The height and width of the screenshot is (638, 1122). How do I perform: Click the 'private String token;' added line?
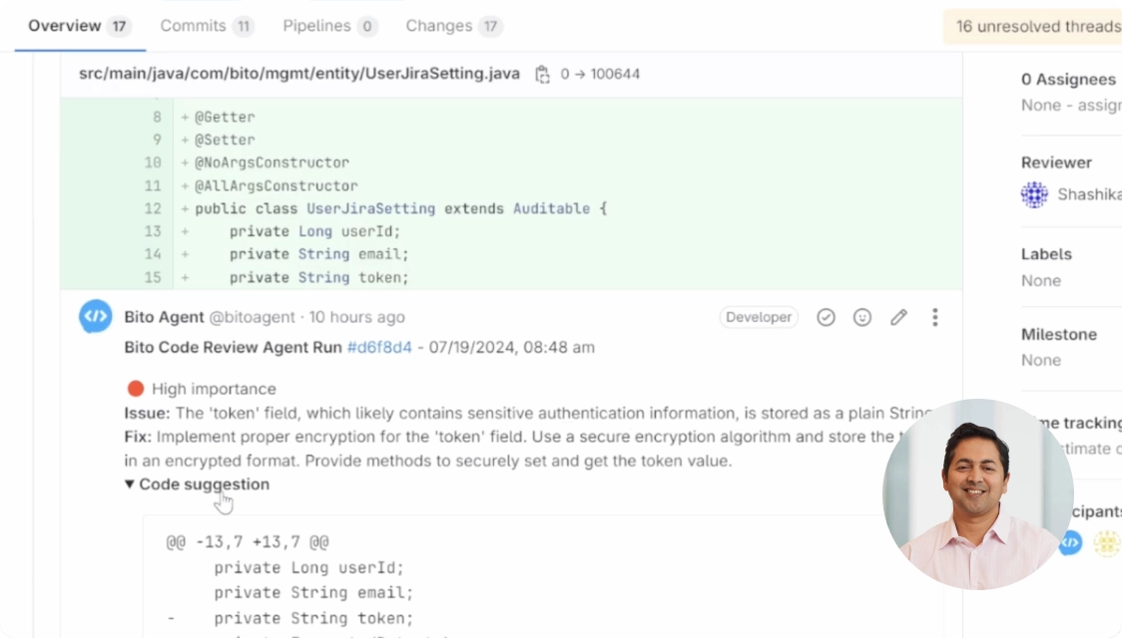pos(319,277)
